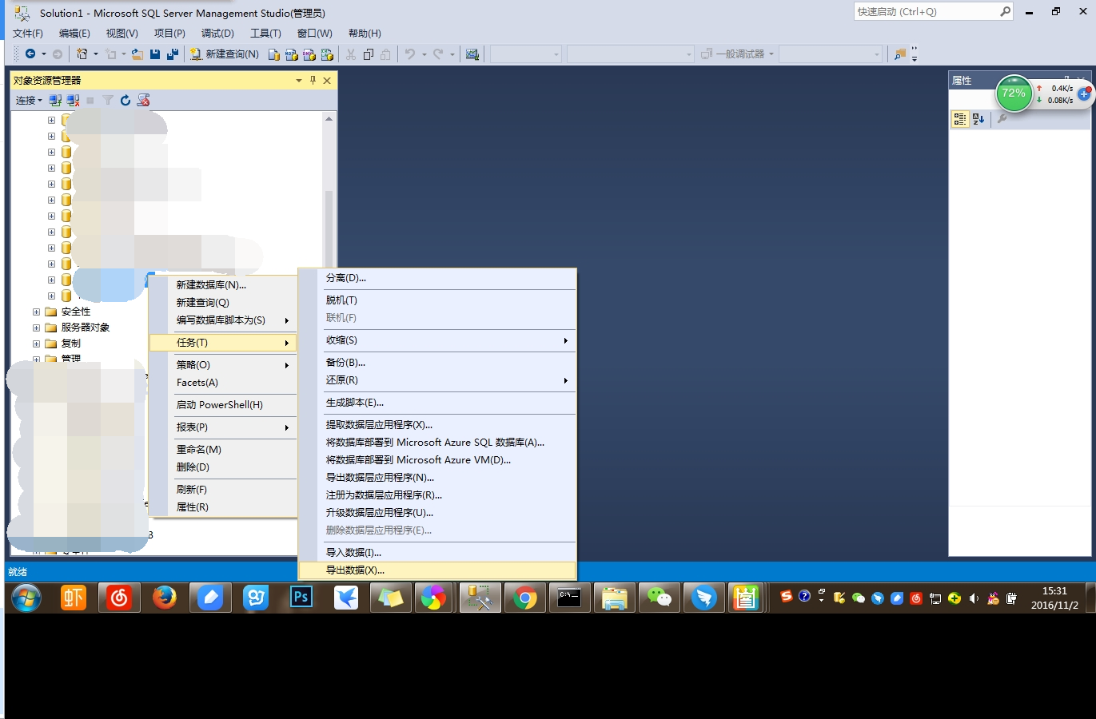The width and height of the screenshot is (1096, 719).
Task: Select 导出数据(X)... in tasks submenu
Action: 436,570
